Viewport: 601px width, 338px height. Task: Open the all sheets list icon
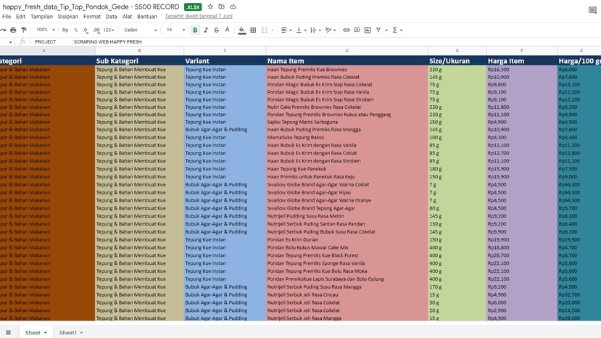8,333
